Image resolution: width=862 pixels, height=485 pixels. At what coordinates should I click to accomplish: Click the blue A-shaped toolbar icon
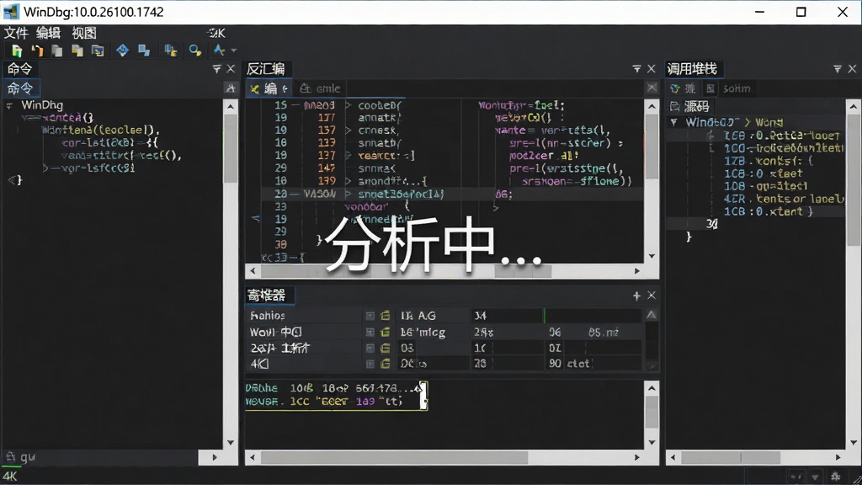click(219, 50)
